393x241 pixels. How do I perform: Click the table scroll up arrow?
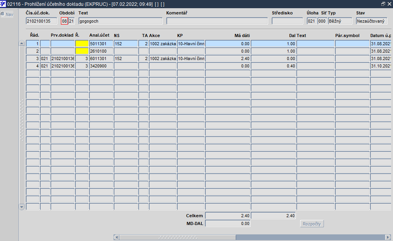point(21,43)
